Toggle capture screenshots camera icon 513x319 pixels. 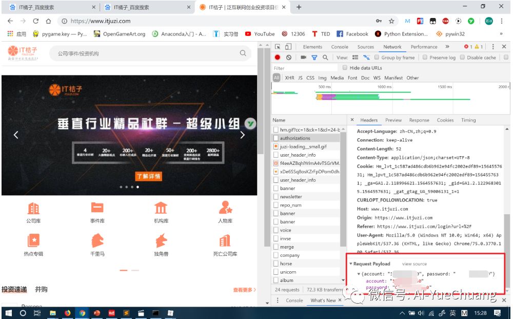point(303,58)
